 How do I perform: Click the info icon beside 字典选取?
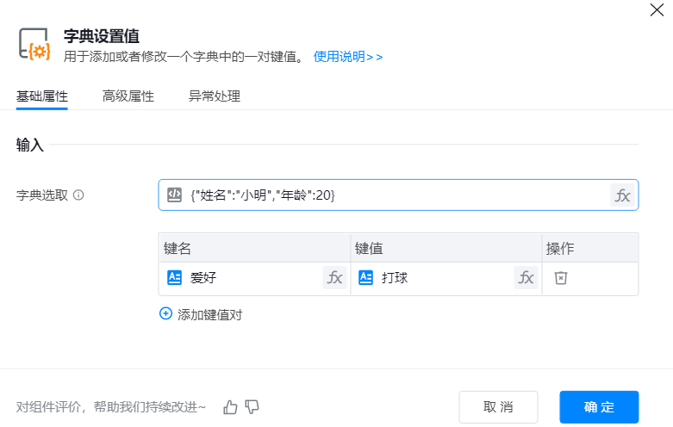pyautogui.click(x=78, y=195)
